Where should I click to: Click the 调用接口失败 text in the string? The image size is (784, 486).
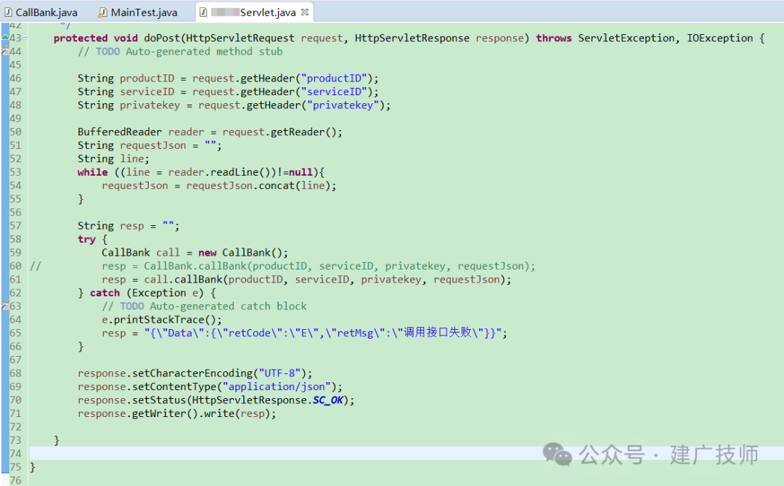point(437,332)
